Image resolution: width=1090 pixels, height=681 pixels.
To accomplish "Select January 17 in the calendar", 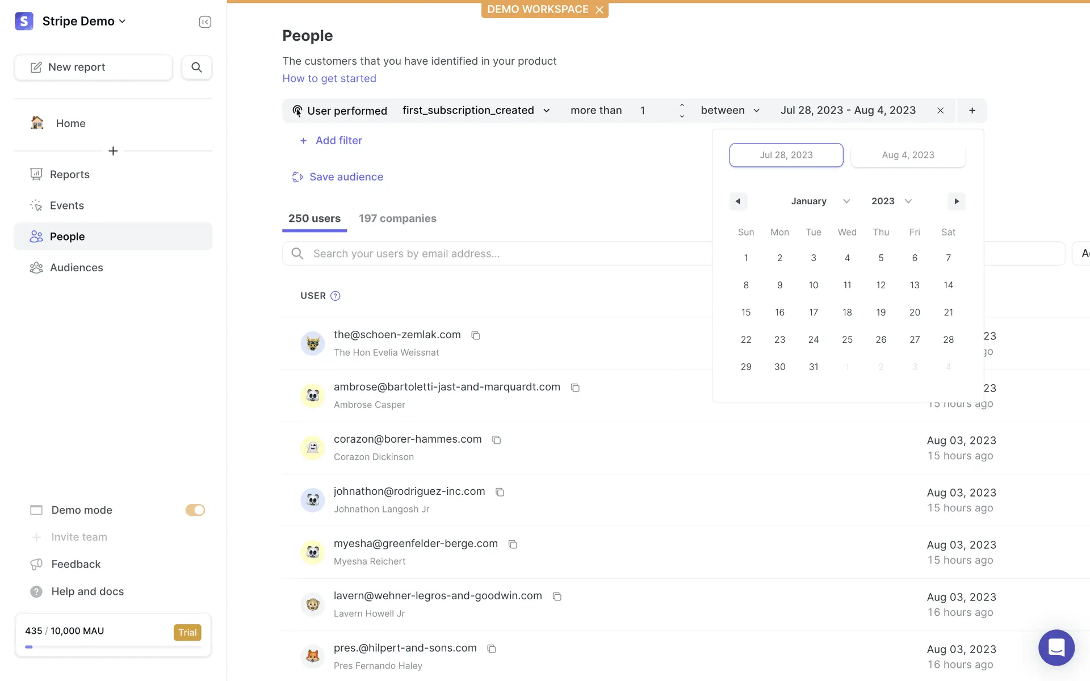I will (814, 313).
